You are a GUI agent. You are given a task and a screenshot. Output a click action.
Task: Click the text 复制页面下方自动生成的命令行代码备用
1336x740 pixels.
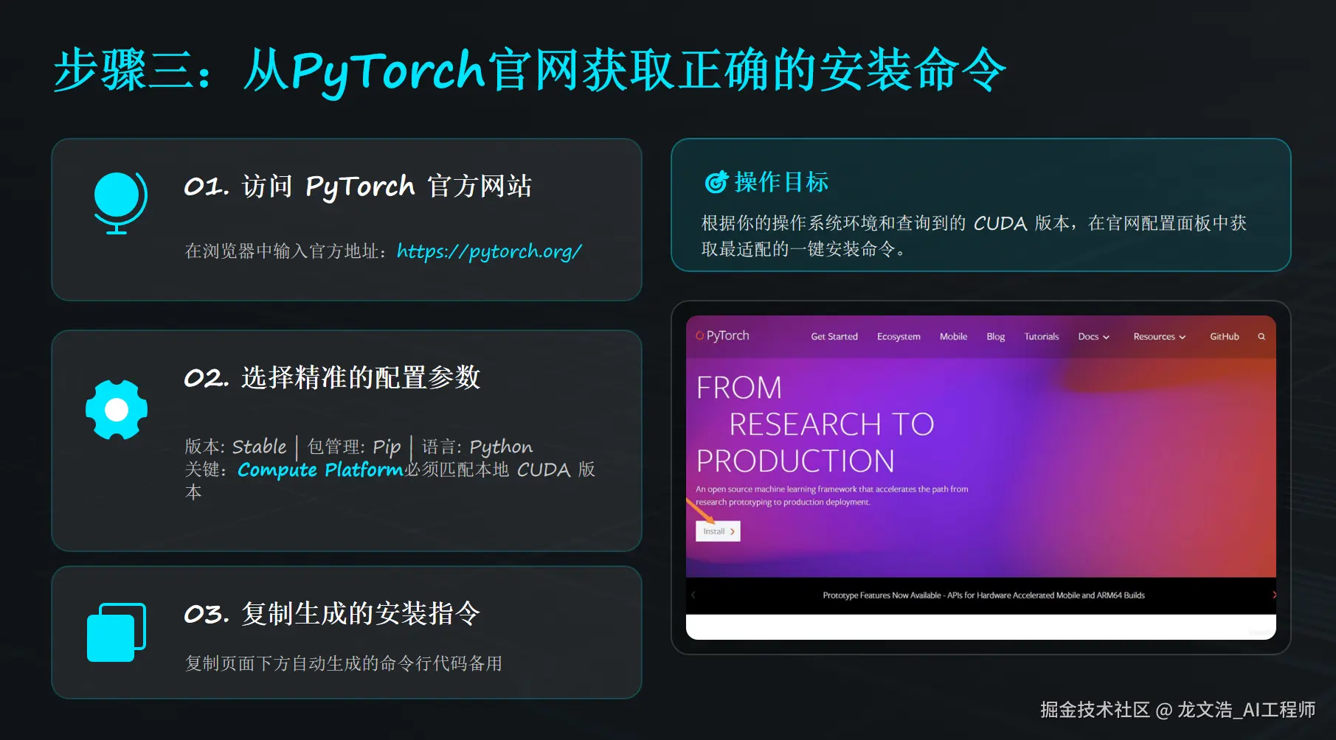(x=344, y=663)
